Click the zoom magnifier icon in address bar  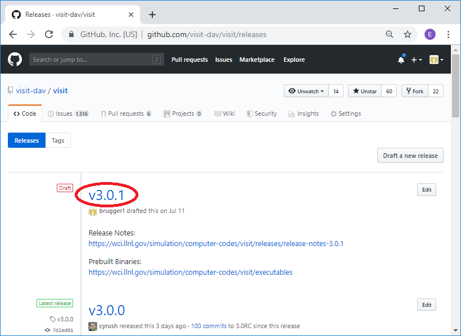click(x=390, y=34)
